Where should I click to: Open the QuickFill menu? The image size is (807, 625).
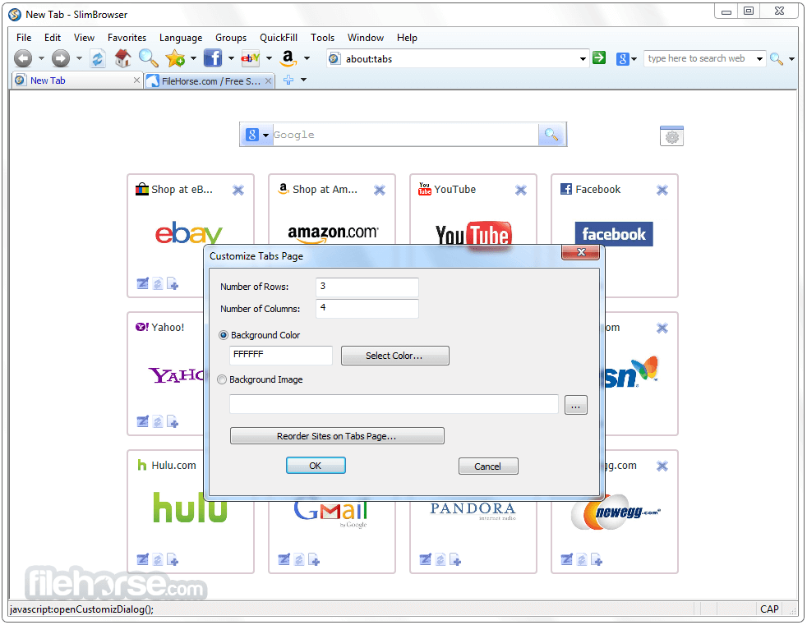click(279, 38)
